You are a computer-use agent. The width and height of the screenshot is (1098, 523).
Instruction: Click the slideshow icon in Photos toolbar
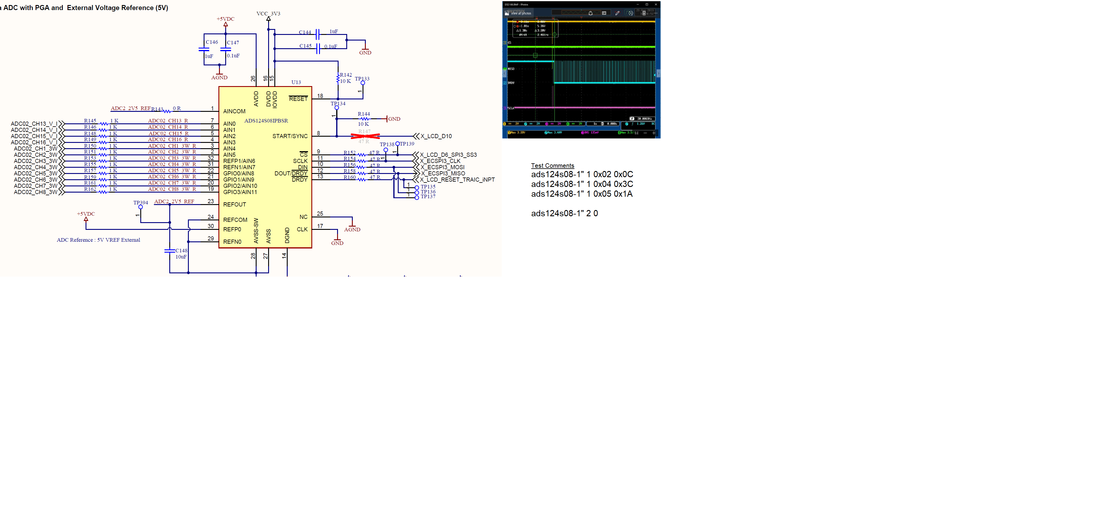tap(604, 13)
